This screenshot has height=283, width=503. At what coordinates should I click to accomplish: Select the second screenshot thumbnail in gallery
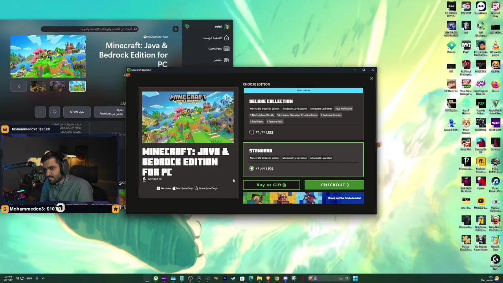coord(58,86)
